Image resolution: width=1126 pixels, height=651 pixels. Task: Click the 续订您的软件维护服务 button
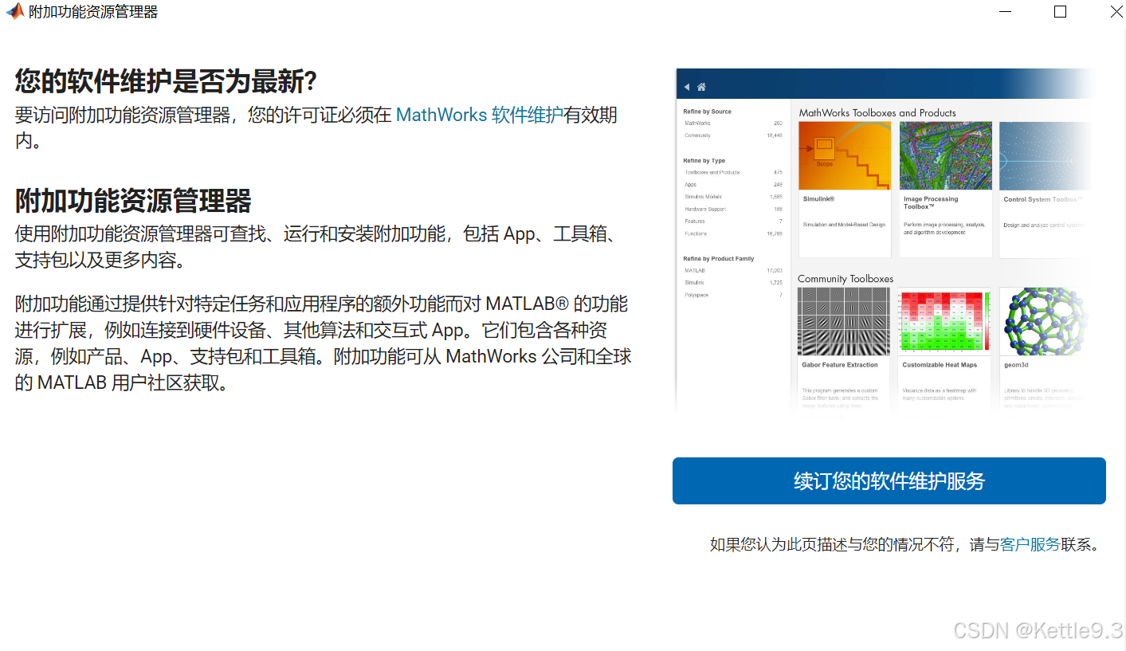tap(889, 480)
